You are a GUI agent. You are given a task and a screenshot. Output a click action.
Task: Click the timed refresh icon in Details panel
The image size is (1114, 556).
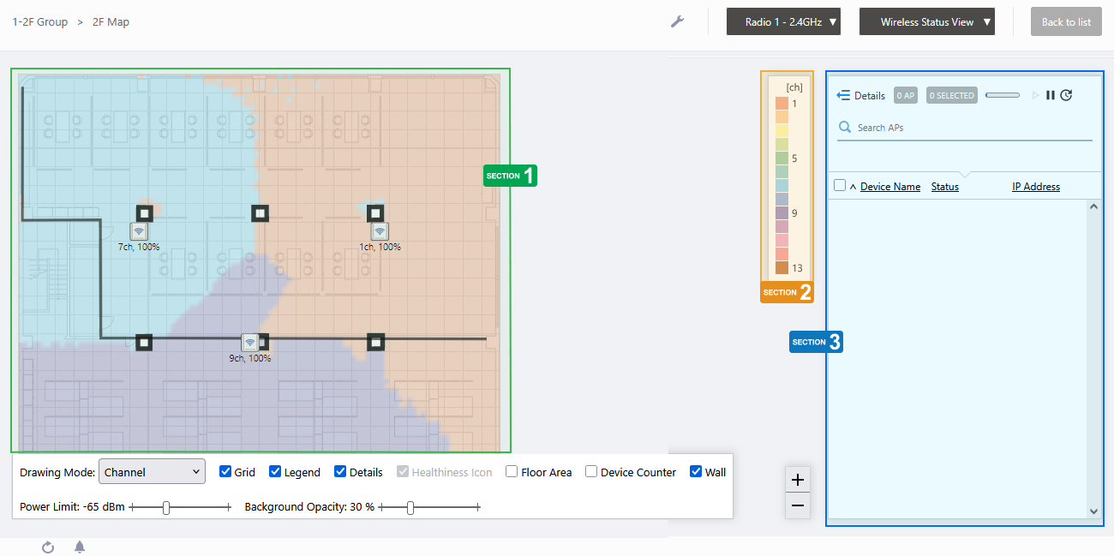pos(1066,95)
